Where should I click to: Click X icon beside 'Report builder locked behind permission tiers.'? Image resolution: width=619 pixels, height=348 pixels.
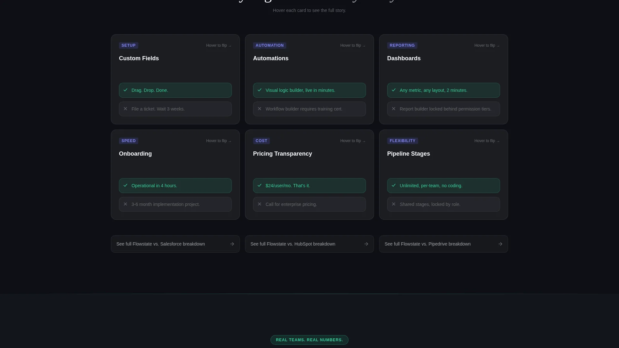pyautogui.click(x=394, y=109)
